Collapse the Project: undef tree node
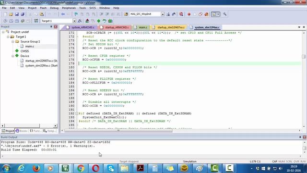Viewport: 307px width, 173px height. pyautogui.click(x=3, y=32)
